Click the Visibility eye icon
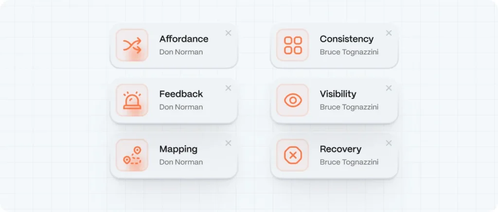This screenshot has height=212, width=498. [x=292, y=100]
